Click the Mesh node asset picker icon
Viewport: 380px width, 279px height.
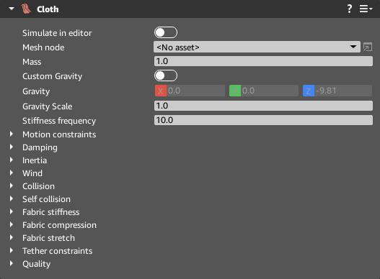[368, 47]
